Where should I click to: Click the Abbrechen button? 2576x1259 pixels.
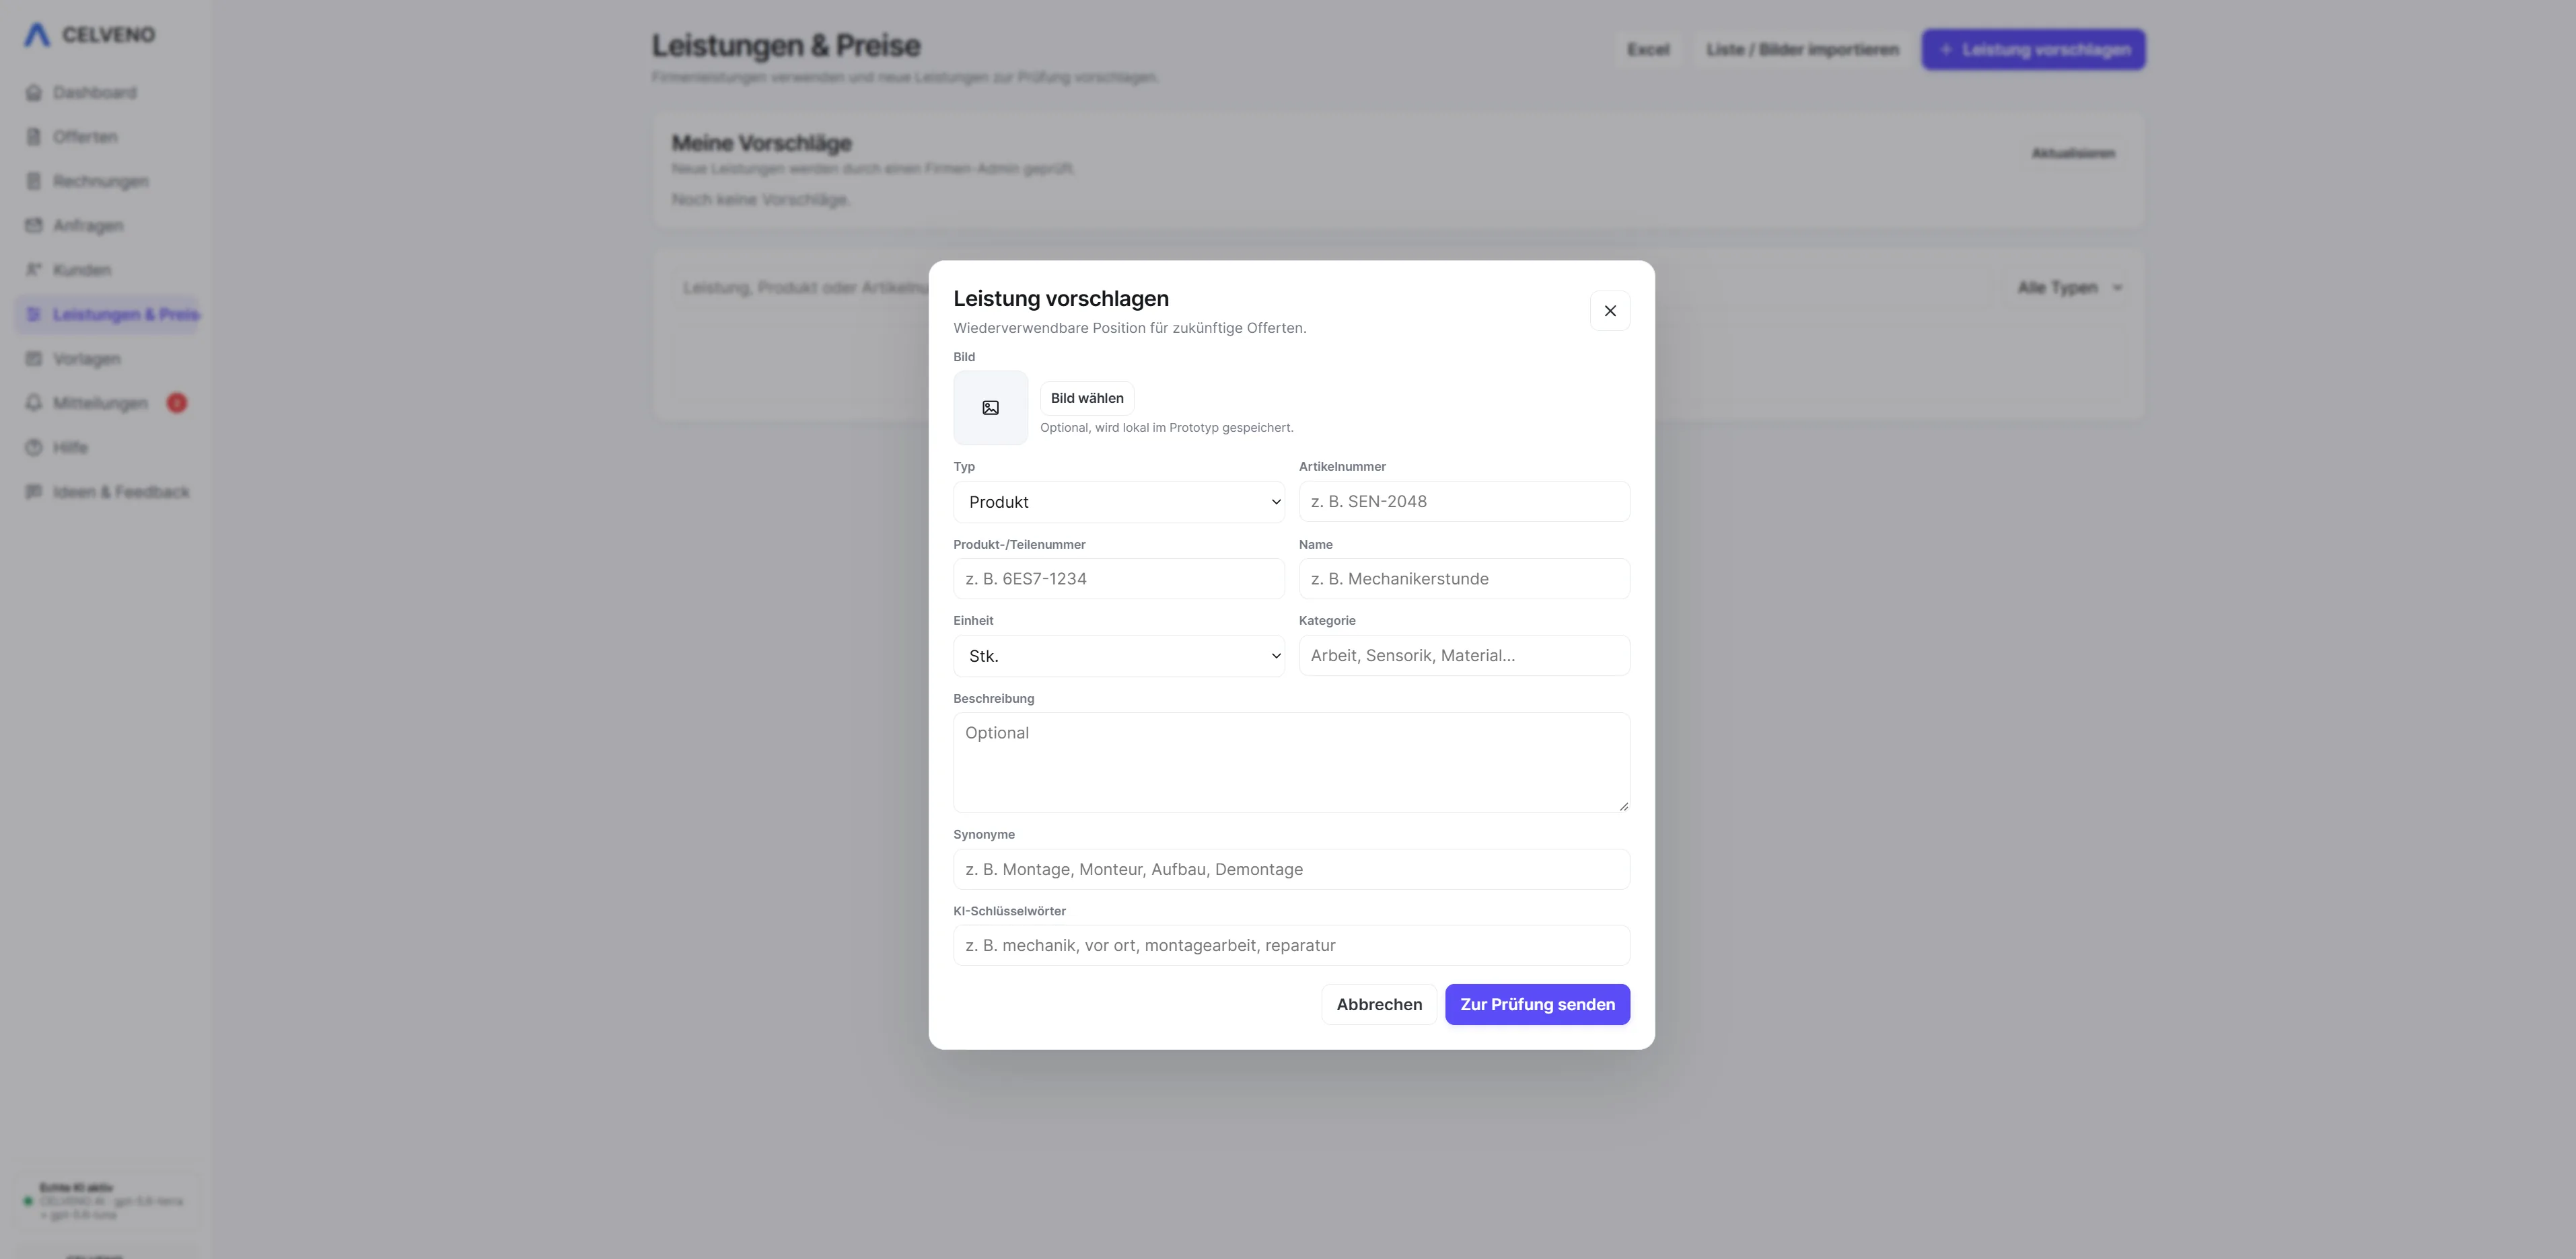[x=1379, y=1004]
